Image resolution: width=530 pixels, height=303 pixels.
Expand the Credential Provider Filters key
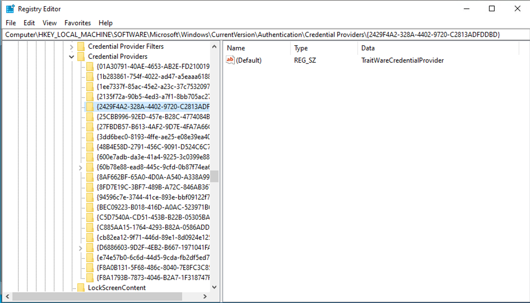(x=72, y=47)
